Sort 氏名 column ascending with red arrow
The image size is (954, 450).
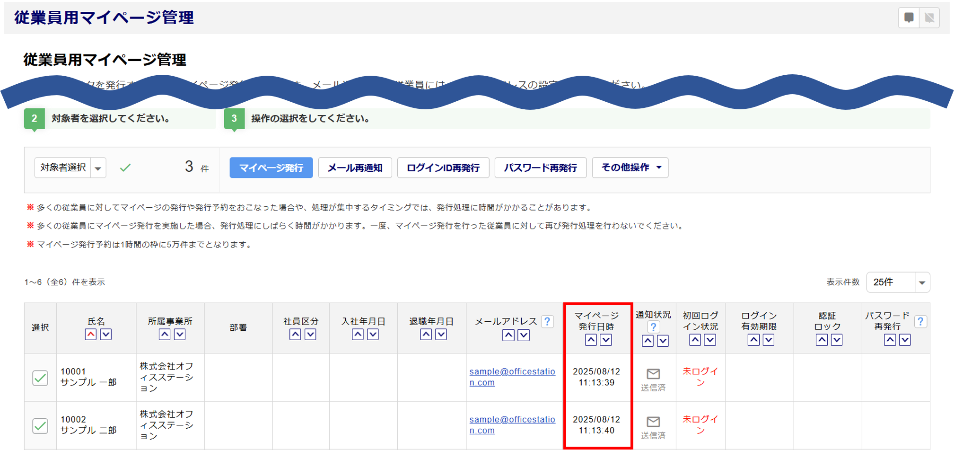point(91,335)
